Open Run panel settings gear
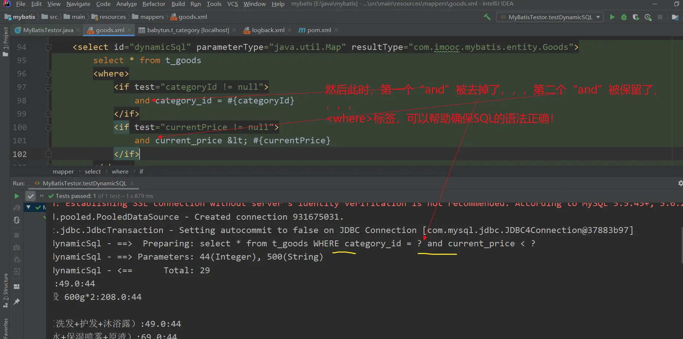683x339 pixels. 680,184
